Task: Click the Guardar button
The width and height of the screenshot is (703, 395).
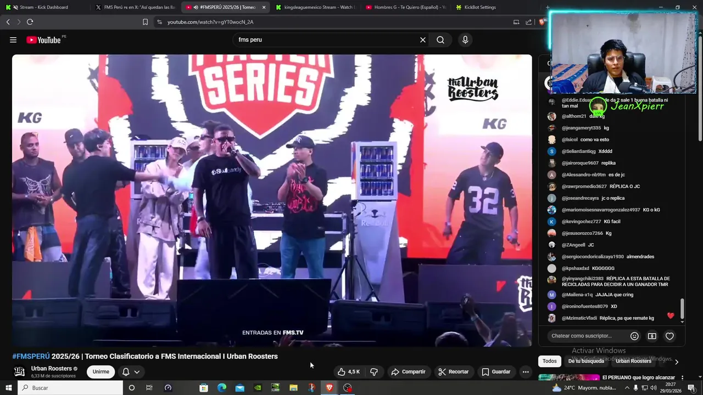Action: (x=496, y=372)
